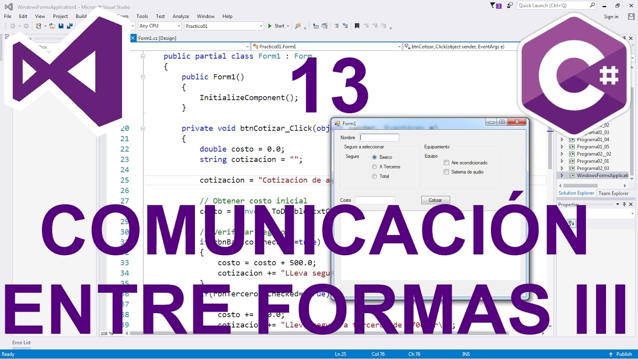This screenshot has height=359, width=638.
Task: Select the Programa02_01 project in Solution Explorer
Action: click(x=593, y=161)
